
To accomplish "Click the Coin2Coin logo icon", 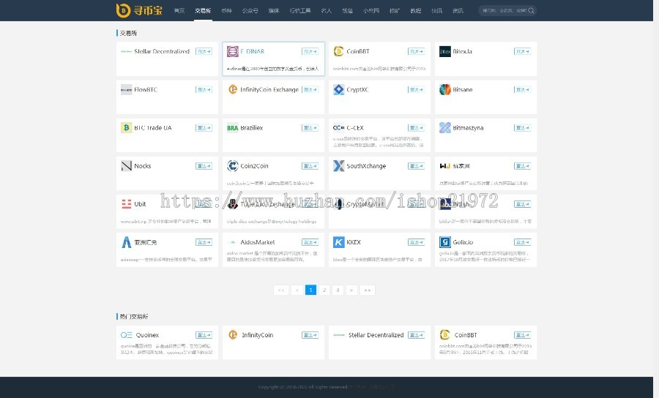I will point(232,166).
